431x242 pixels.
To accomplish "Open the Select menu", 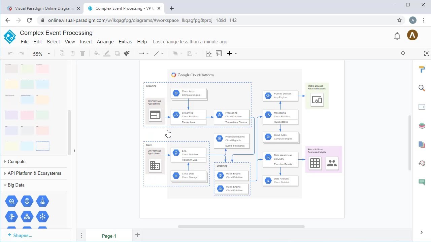I will click(x=53, y=42).
